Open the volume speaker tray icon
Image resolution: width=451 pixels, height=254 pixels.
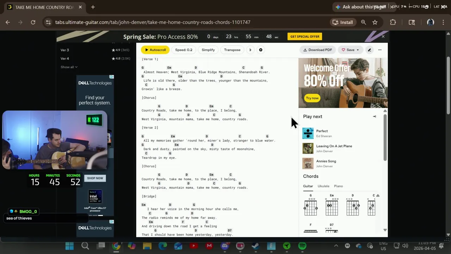tap(405, 246)
